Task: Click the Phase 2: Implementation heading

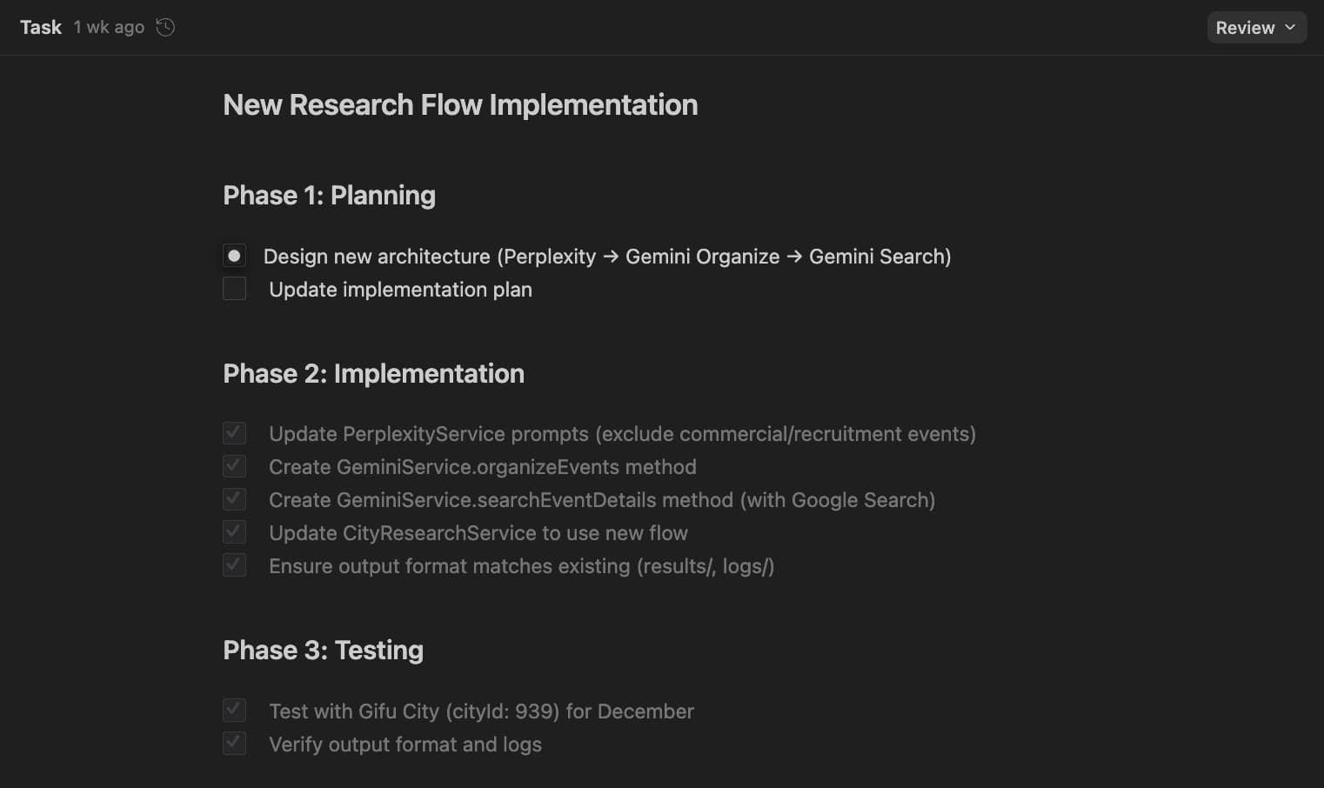Action: point(373,374)
